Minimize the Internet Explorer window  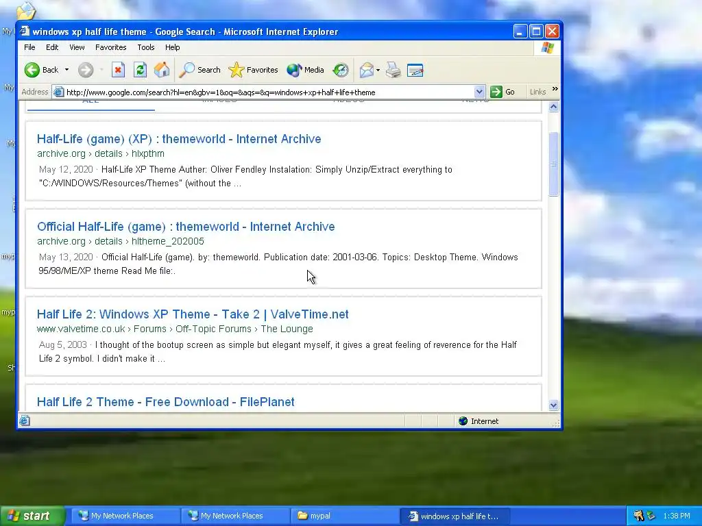(520, 31)
